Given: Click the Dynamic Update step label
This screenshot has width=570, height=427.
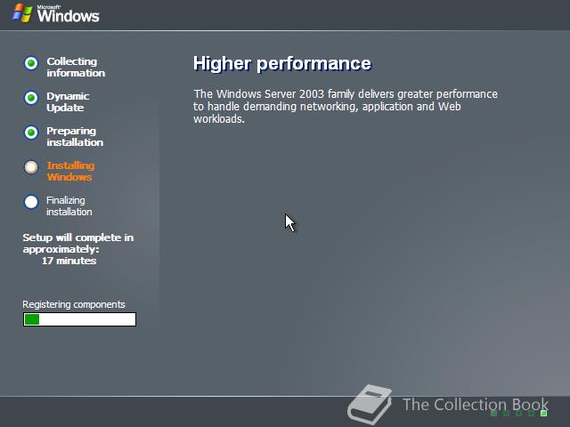Looking at the screenshot, I should click(x=68, y=102).
